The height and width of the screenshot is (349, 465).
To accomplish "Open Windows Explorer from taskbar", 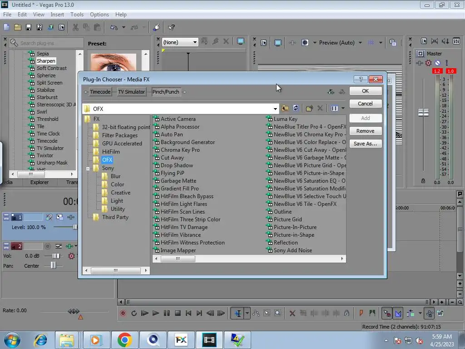I will [x=67, y=340].
